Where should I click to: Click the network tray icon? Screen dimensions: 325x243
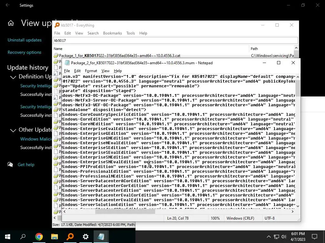click(276, 237)
